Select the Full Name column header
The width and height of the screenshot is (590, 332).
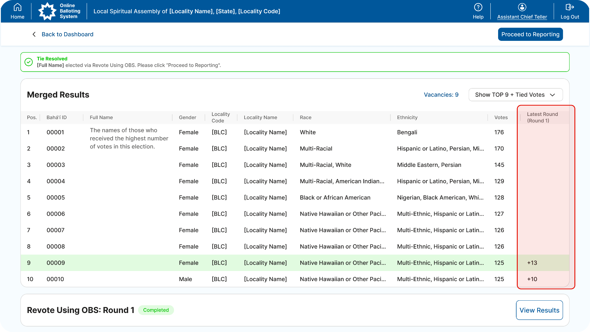tap(101, 117)
